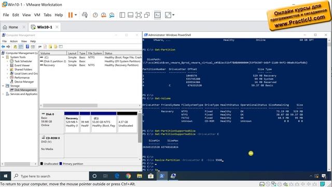Viewport: 332px width, 187px height.
Task: Select the Recovery row in the volume list
Action: pos(91,65)
